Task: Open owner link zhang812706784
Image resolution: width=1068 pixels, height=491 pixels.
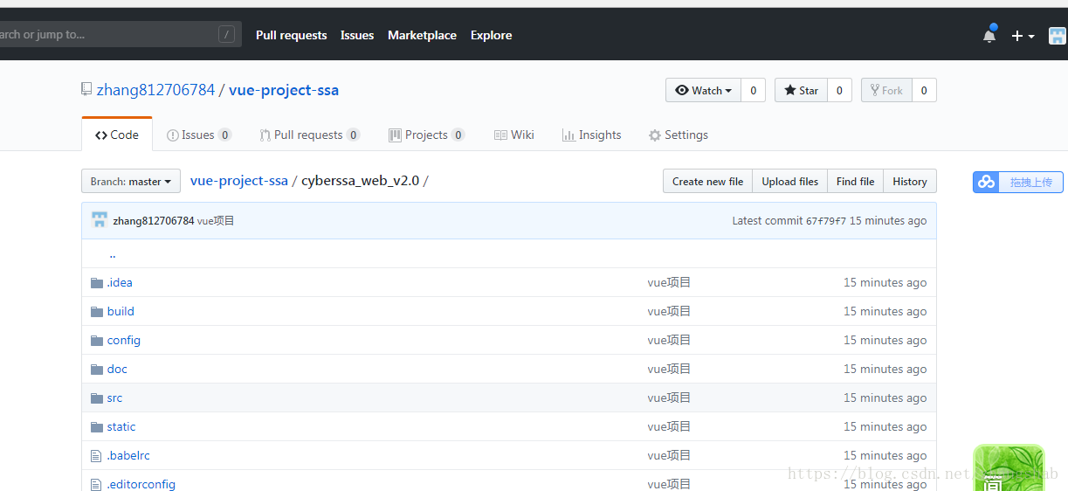Action: pyautogui.click(x=155, y=90)
